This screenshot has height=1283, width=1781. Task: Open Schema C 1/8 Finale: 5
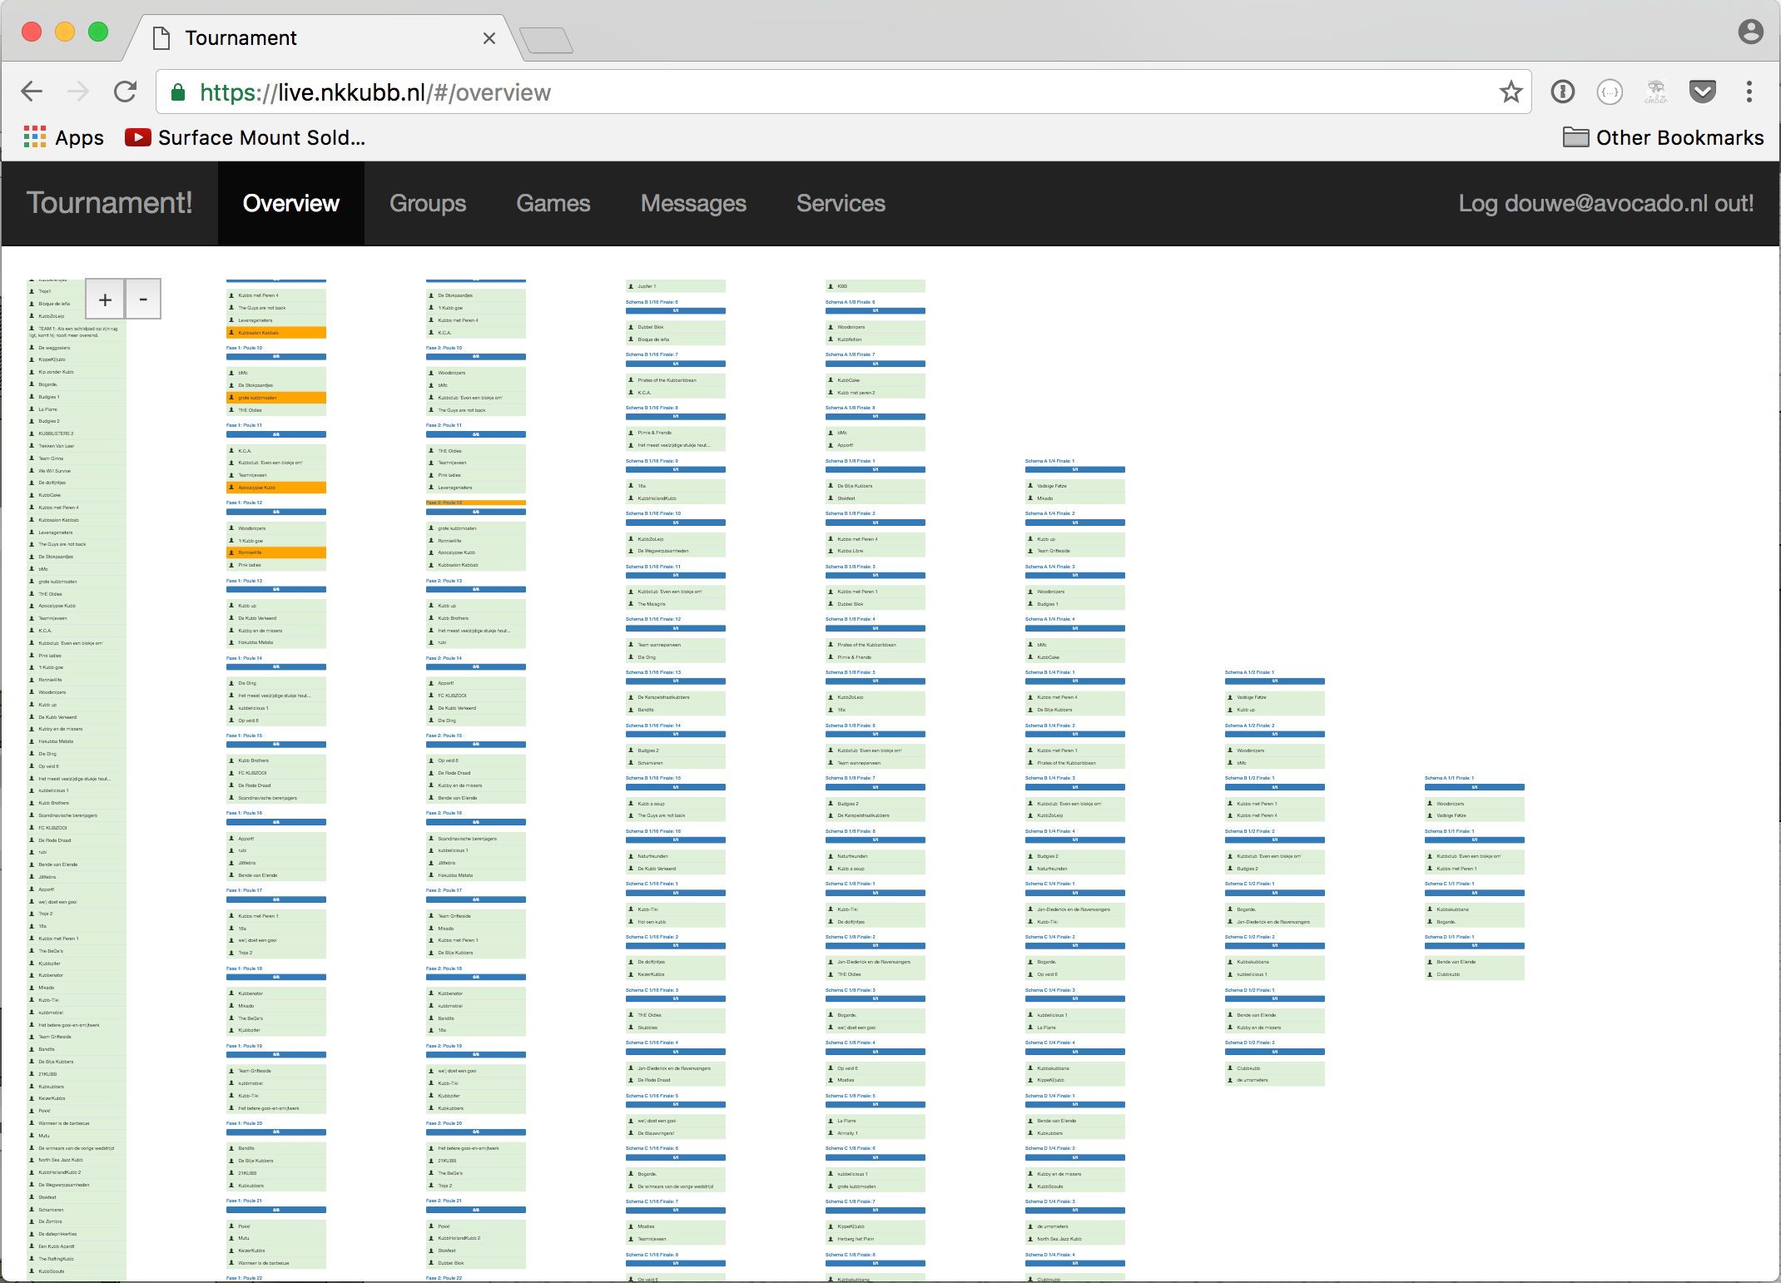pyautogui.click(x=850, y=1096)
